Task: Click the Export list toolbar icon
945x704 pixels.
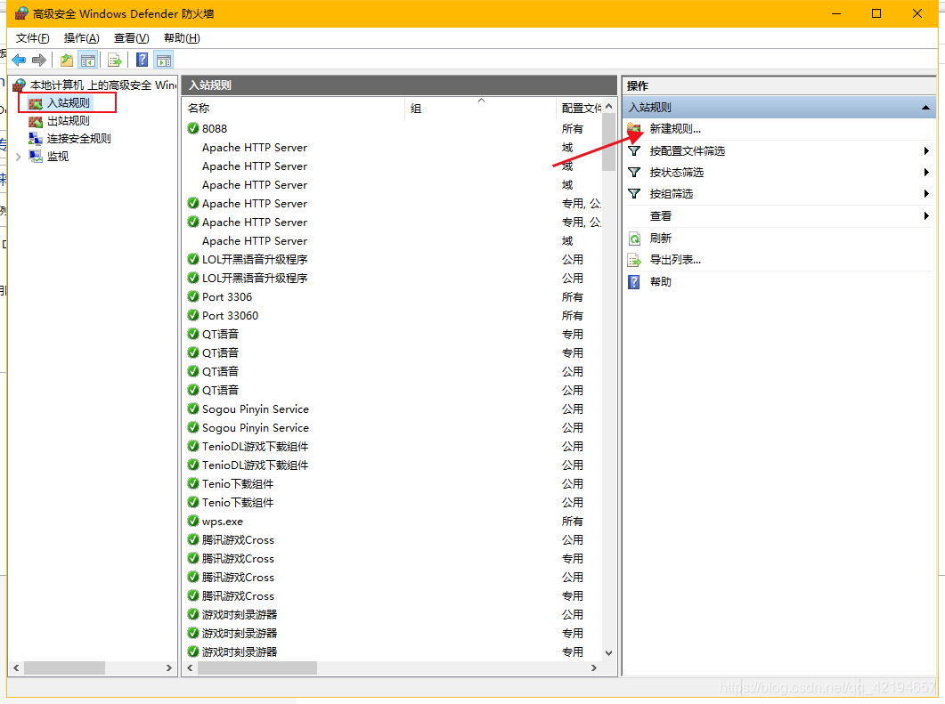Action: (115, 61)
